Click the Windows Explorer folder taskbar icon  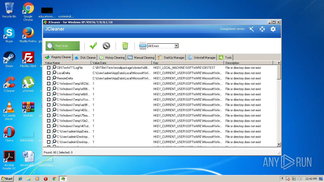[x=29, y=179]
